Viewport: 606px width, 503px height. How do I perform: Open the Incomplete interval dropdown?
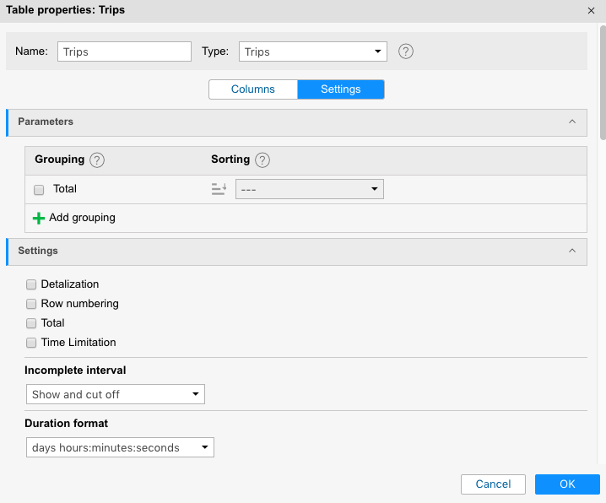115,394
